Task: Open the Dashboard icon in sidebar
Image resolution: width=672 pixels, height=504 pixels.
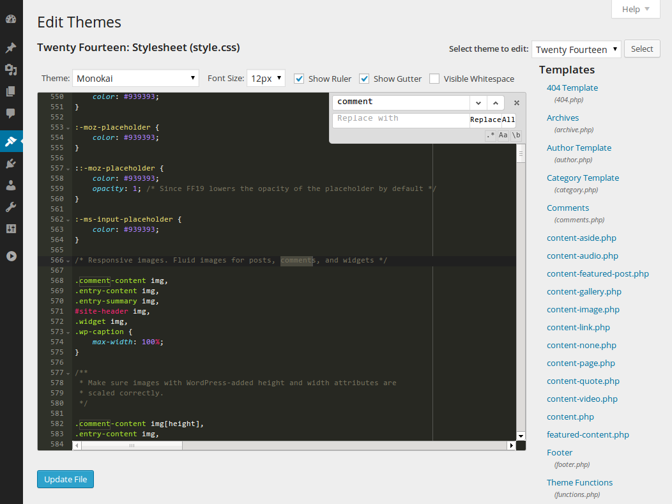Action: coord(11,19)
